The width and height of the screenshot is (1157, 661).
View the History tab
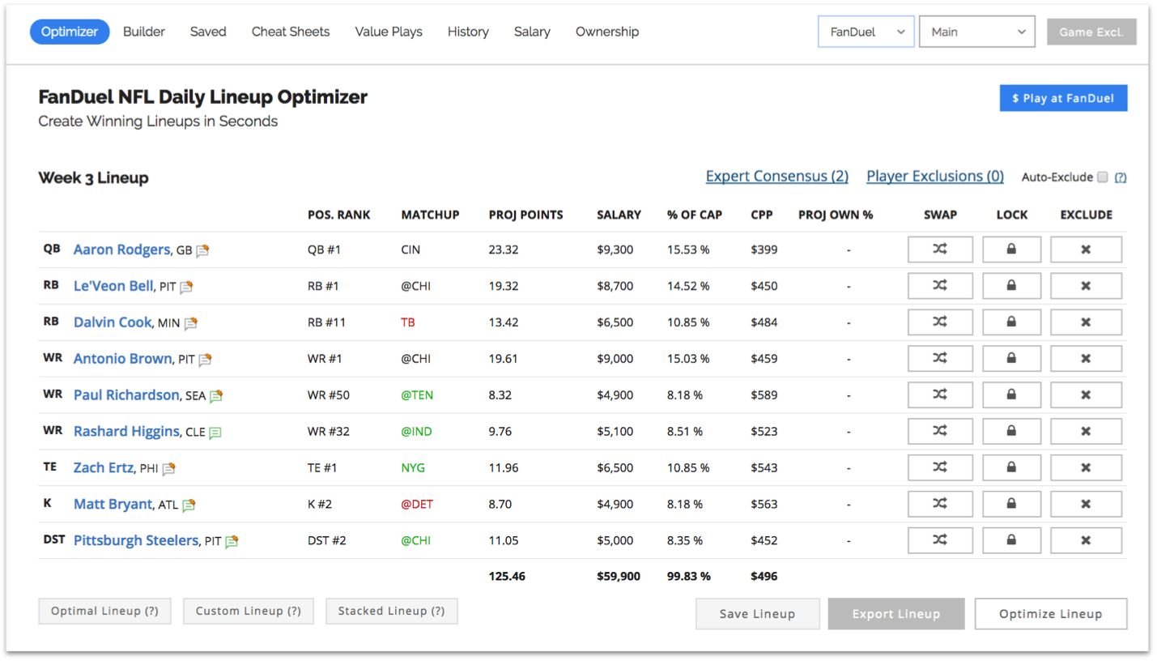point(468,32)
